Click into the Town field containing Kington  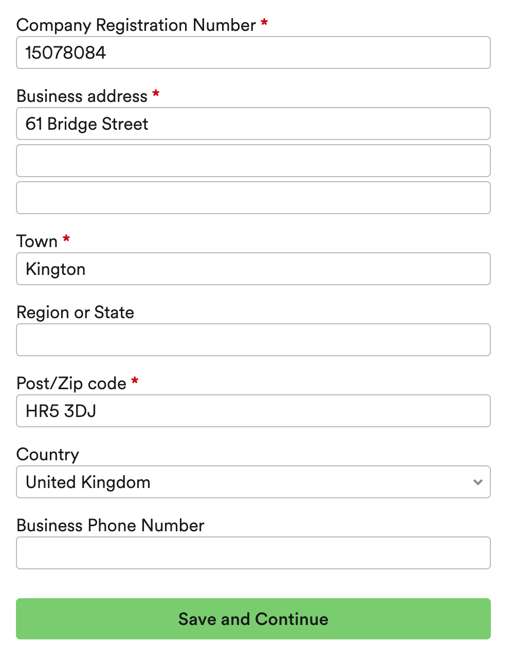point(253,269)
